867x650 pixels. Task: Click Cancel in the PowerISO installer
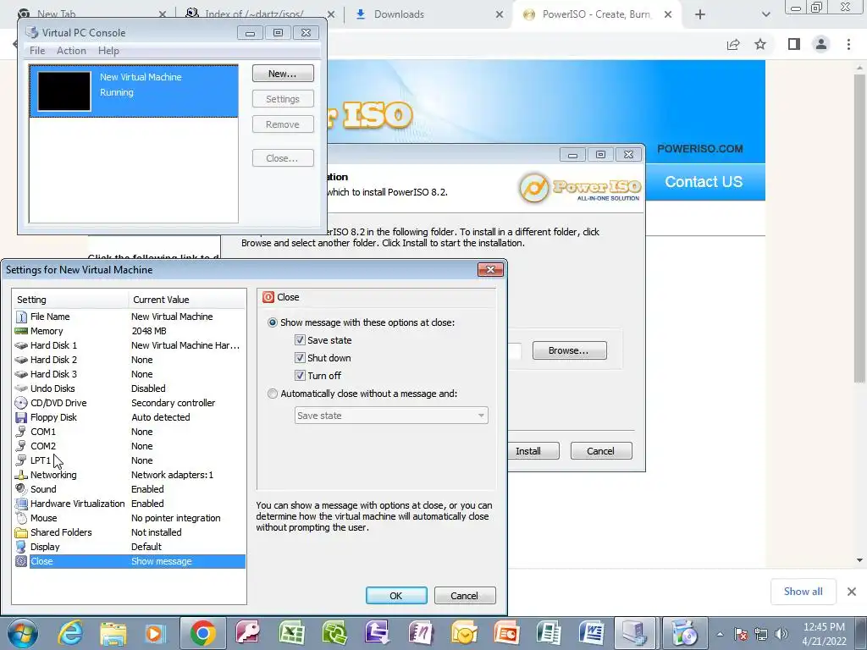pyautogui.click(x=600, y=451)
